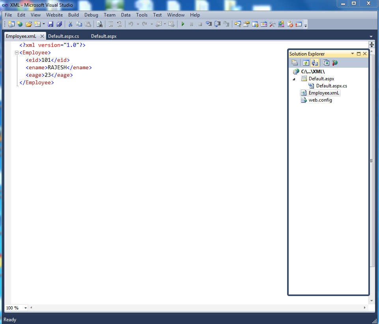
Task: Toggle Nest Related Files in Solution Explorer
Action: tap(314, 63)
